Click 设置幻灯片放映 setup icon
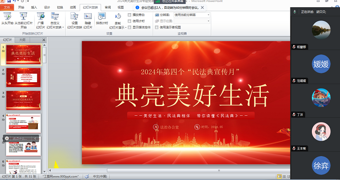Viewport: 340px width, 180px height. 74,20
